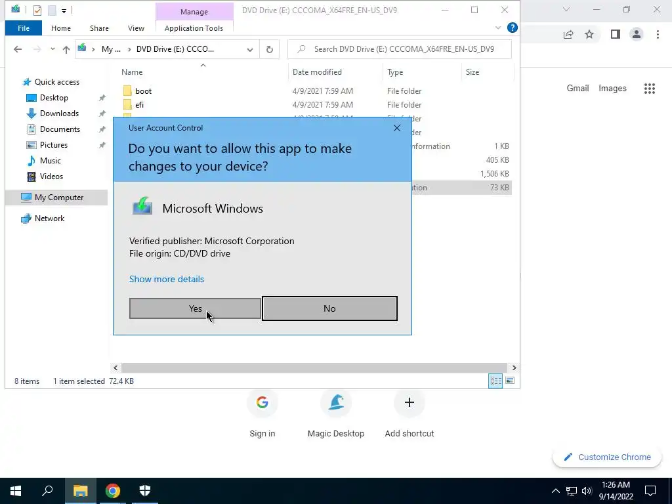672x504 pixels.
Task: Select the efi folder
Action: tap(139, 104)
